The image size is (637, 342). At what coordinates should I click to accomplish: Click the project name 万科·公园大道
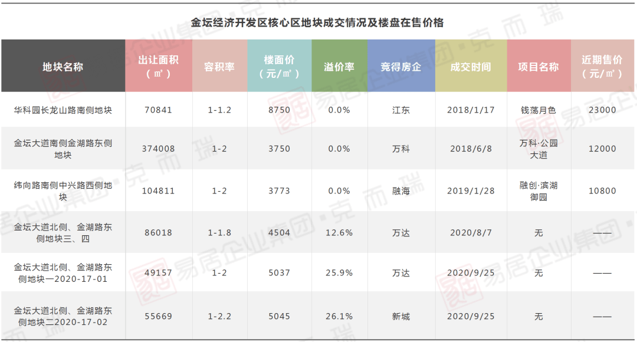[539, 149]
